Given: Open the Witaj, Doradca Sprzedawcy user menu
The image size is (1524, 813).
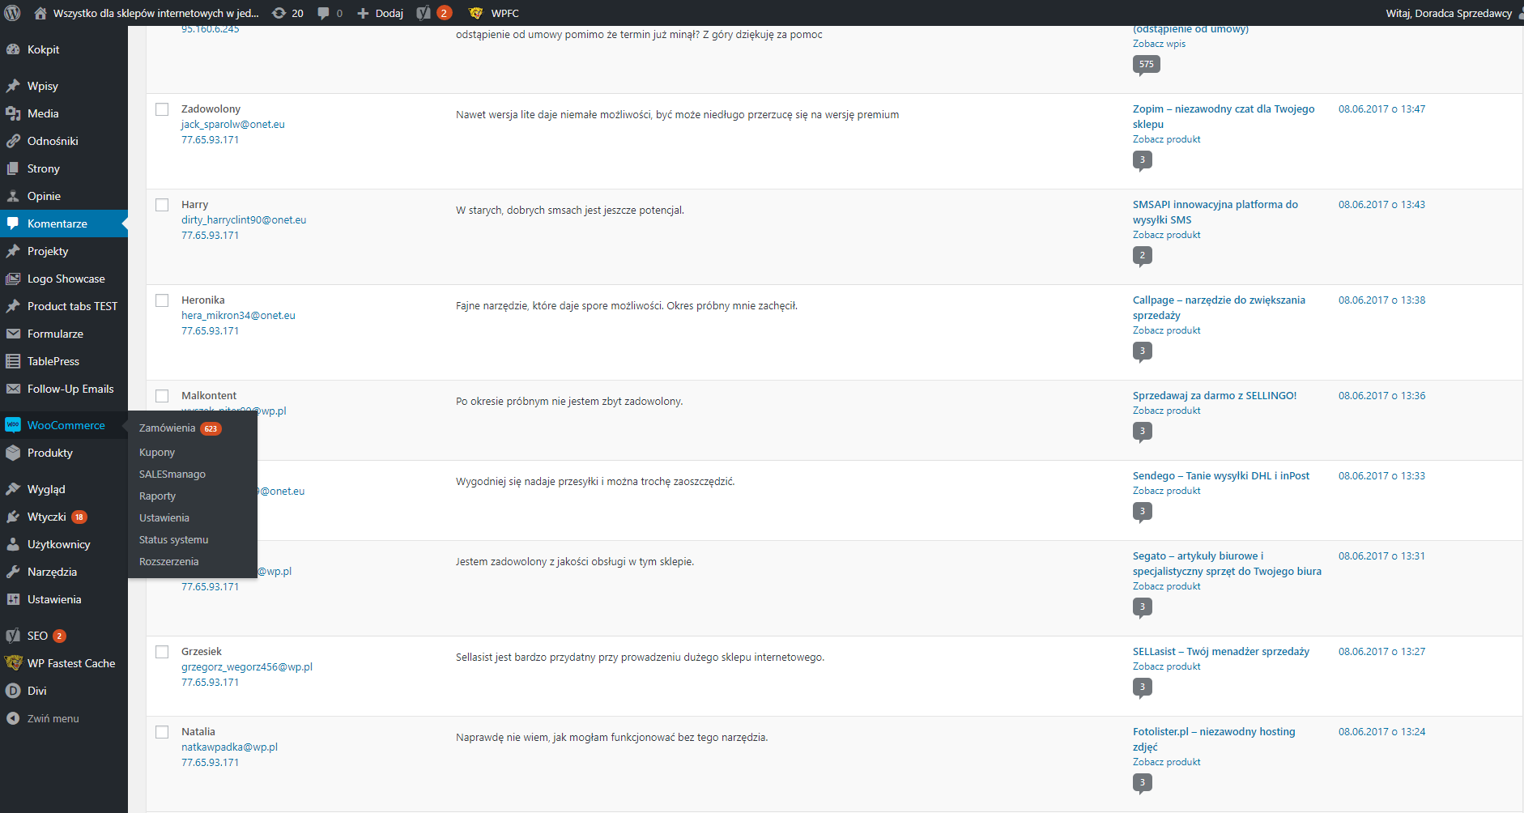Looking at the screenshot, I should tap(1449, 13).
